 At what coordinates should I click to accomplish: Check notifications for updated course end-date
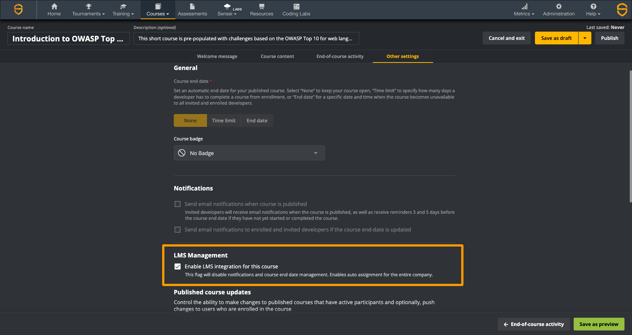(178, 230)
